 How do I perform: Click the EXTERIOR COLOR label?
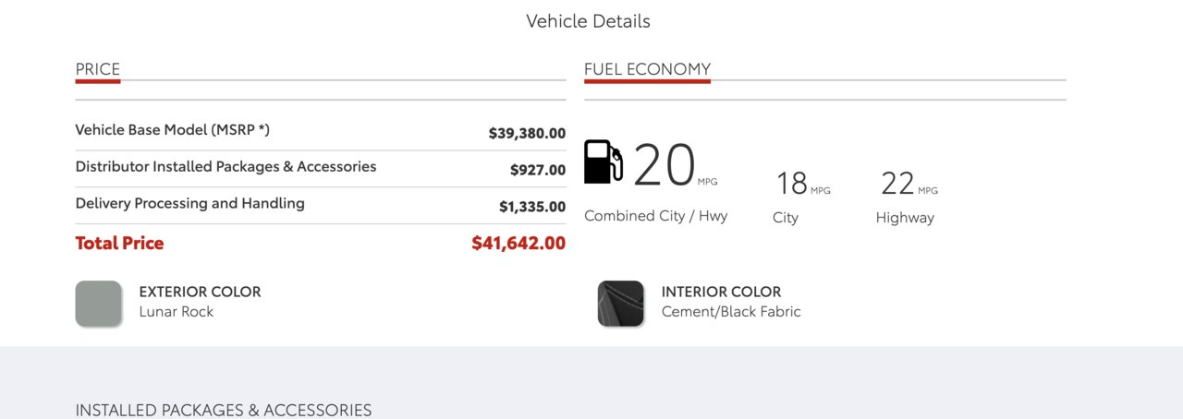pyautogui.click(x=201, y=292)
